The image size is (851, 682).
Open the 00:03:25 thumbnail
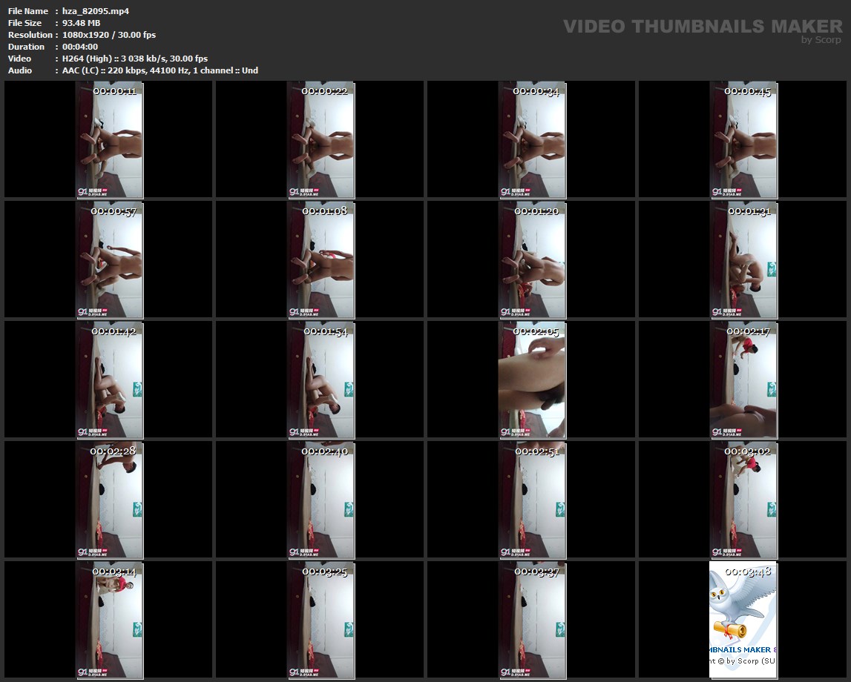coord(321,620)
